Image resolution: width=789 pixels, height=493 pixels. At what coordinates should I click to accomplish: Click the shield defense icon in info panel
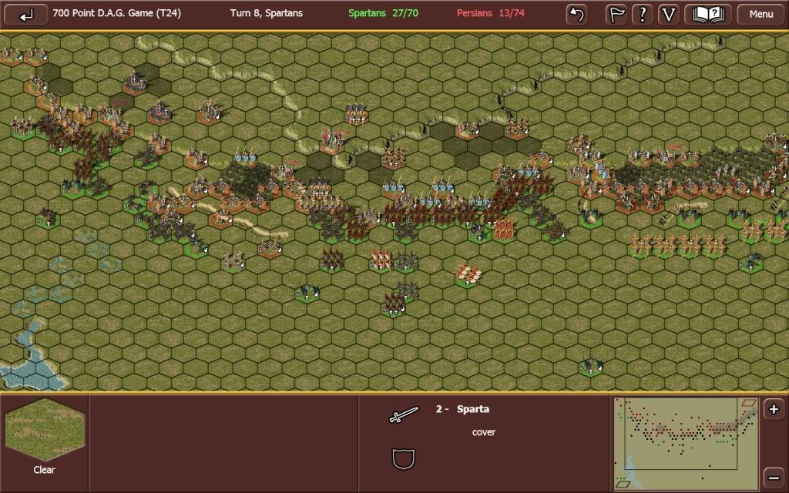pyautogui.click(x=404, y=459)
